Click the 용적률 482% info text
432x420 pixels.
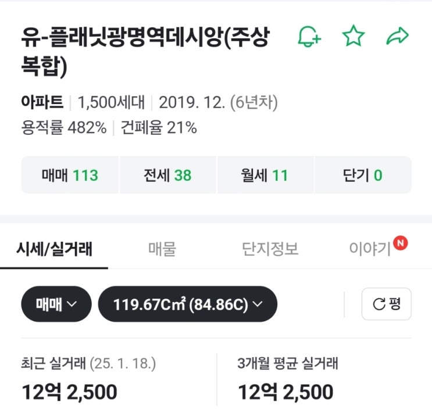[x=63, y=127]
